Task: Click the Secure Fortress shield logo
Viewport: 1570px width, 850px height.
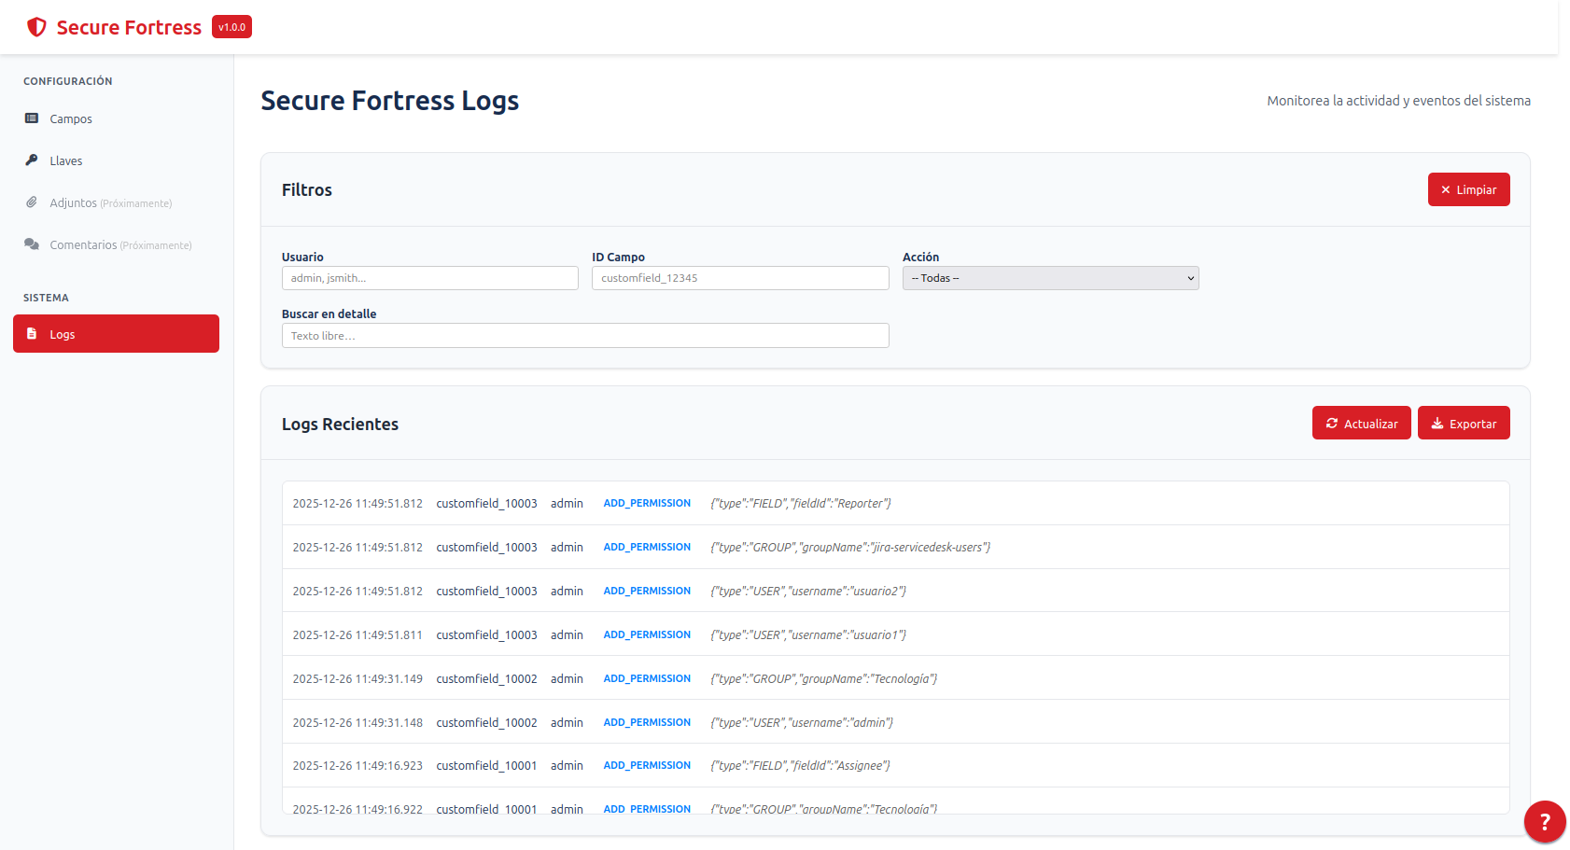Action: (x=36, y=27)
